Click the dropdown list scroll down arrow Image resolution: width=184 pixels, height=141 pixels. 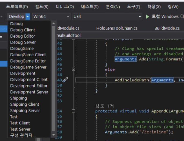tap(54, 135)
